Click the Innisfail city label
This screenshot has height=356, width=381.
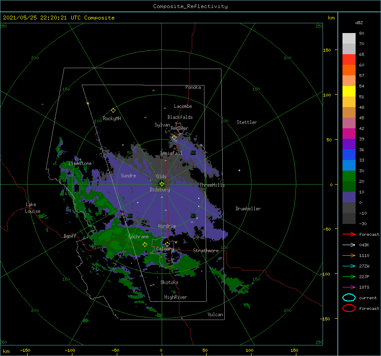171,153
